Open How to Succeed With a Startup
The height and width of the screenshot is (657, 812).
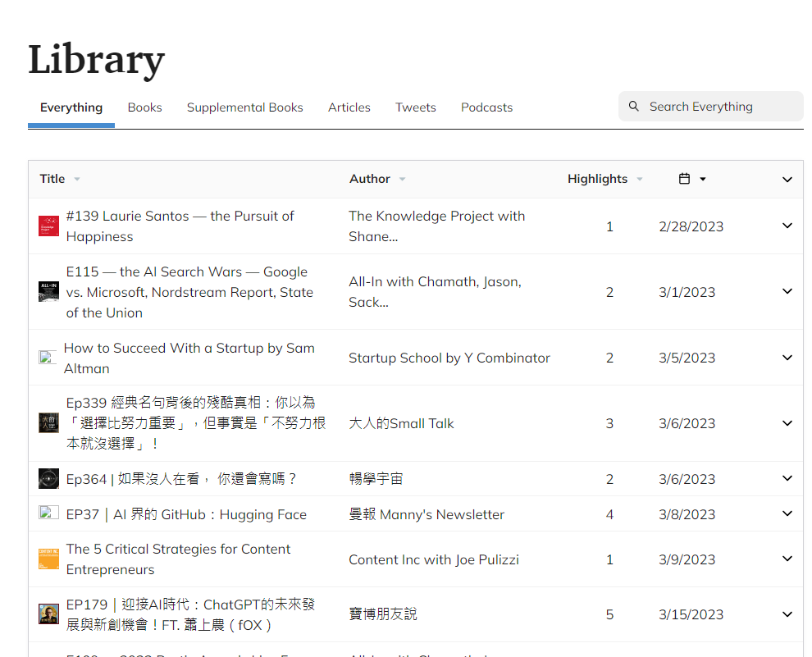point(189,358)
